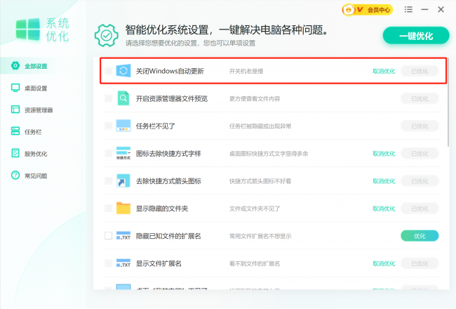
Task: Click the 文件或文件夹不见了 description text
Action: [255, 209]
